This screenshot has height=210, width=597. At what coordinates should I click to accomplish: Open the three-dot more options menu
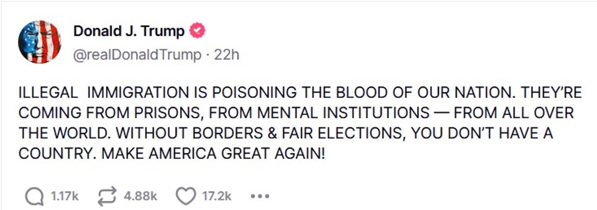[x=260, y=196]
